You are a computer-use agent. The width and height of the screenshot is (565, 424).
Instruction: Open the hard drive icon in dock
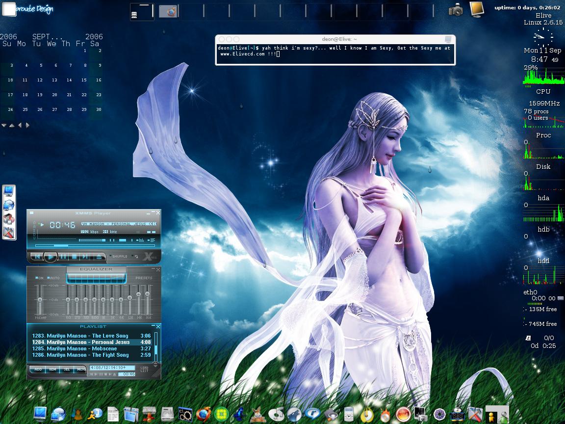point(167,414)
